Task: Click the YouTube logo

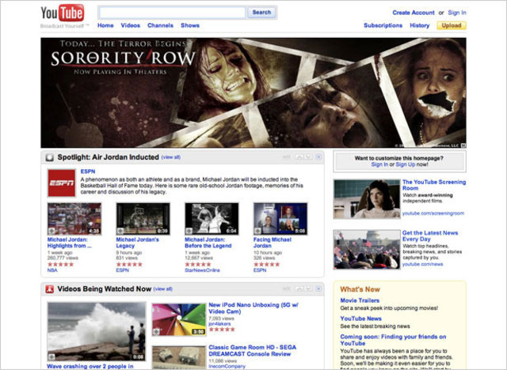Action: coord(62,13)
